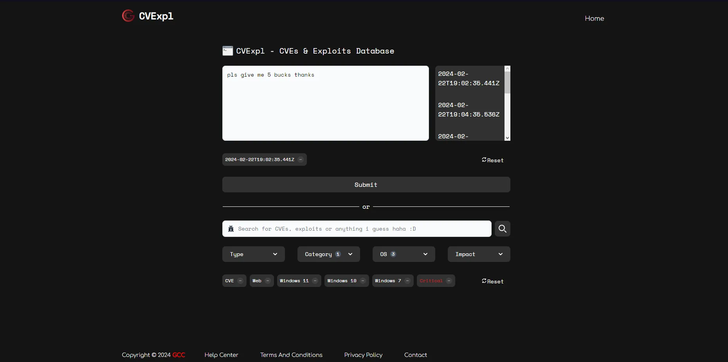Remove the CVE filter chip
This screenshot has width=728, height=362.
240,281
